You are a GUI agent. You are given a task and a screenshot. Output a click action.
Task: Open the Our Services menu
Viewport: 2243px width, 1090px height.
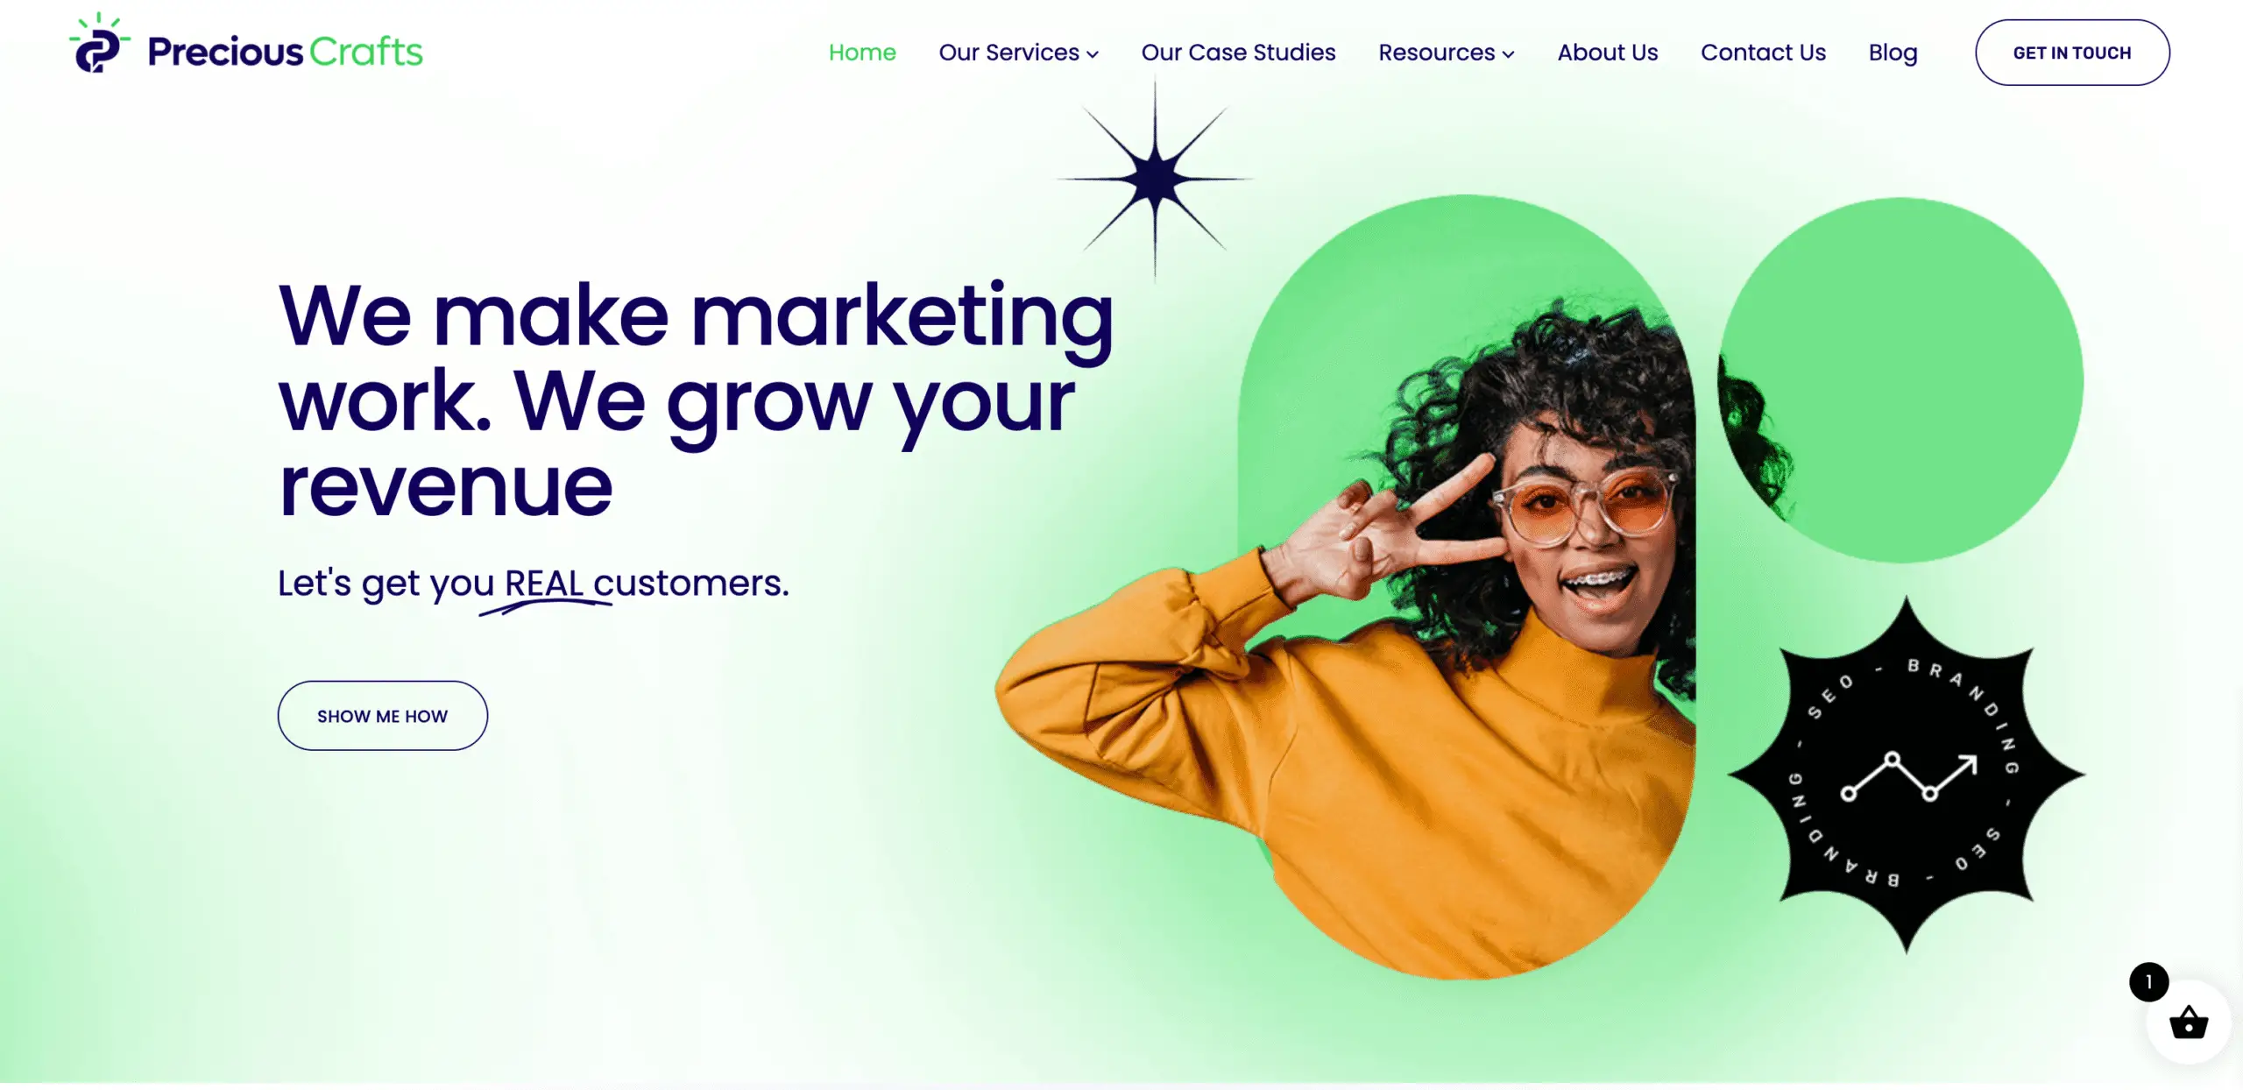(1018, 53)
